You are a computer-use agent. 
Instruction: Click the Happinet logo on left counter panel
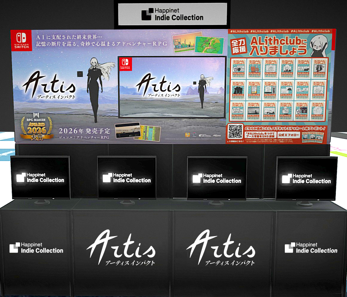coord(36,248)
